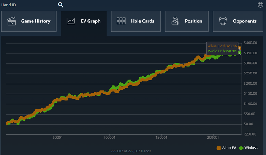
Task: Go to the Position tab
Action: pos(187,21)
